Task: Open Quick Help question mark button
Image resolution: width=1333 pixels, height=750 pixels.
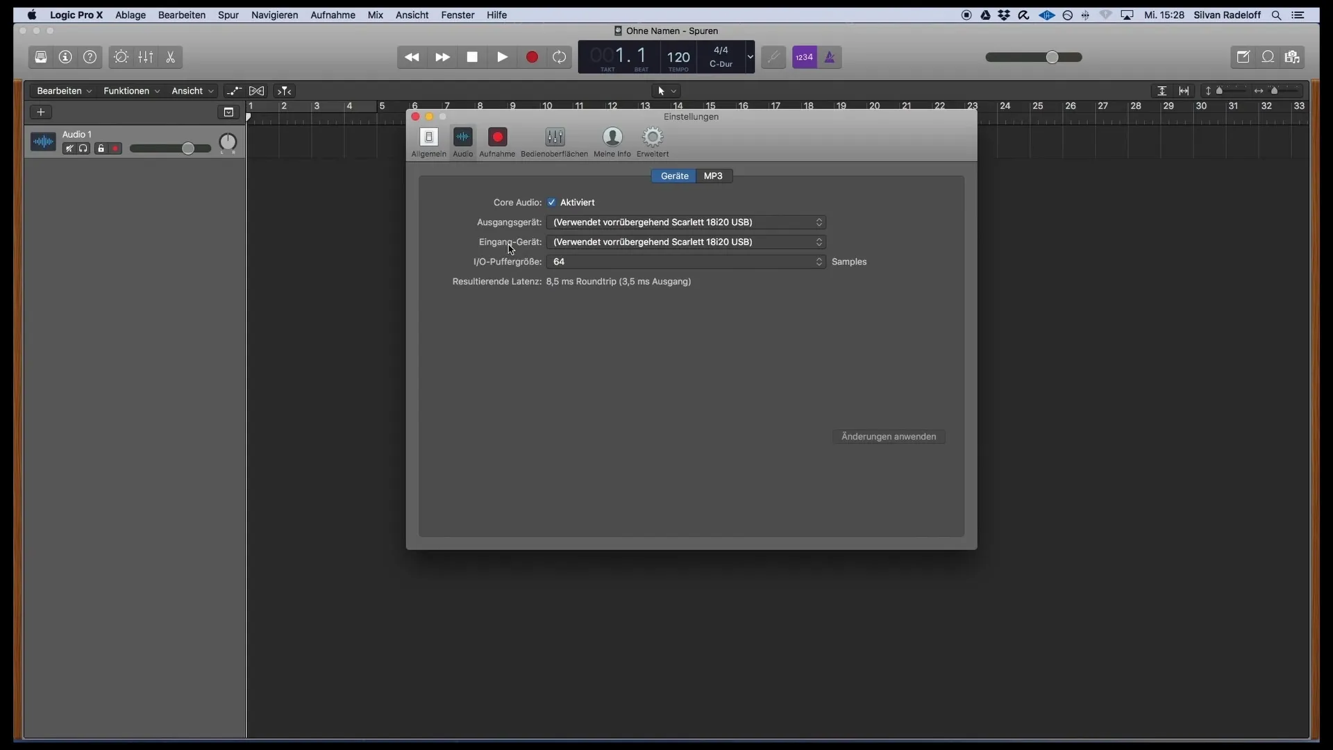Action: (90, 57)
